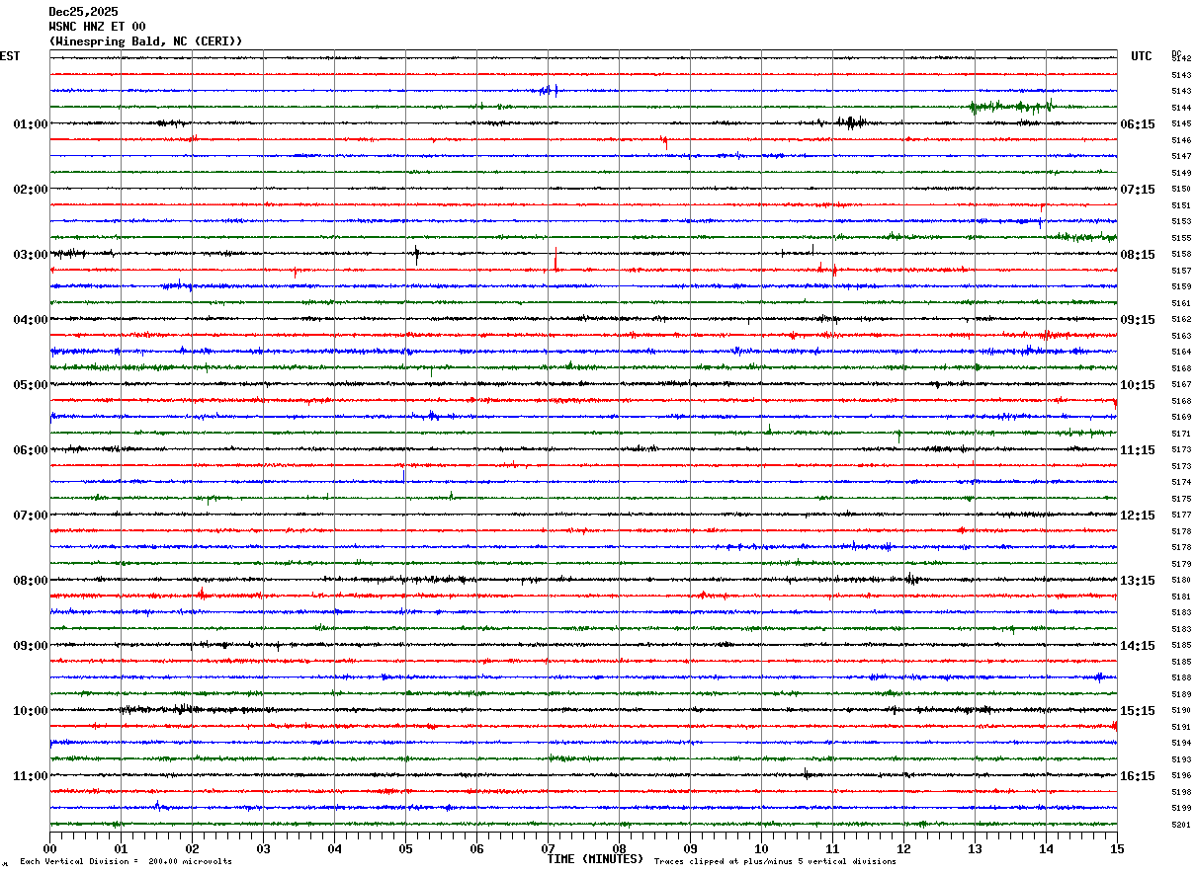Click the DC offset value 5171
The image size is (1196, 875).
(x=1181, y=434)
